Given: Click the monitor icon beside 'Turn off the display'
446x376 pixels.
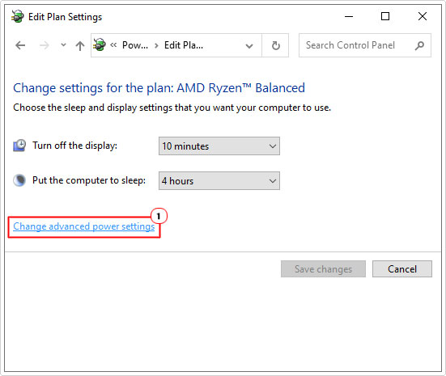Looking at the screenshot, I should click(19, 146).
